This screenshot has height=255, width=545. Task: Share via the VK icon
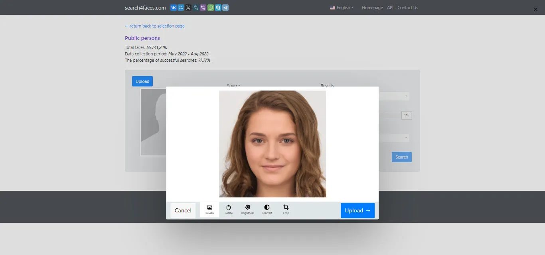(x=174, y=8)
